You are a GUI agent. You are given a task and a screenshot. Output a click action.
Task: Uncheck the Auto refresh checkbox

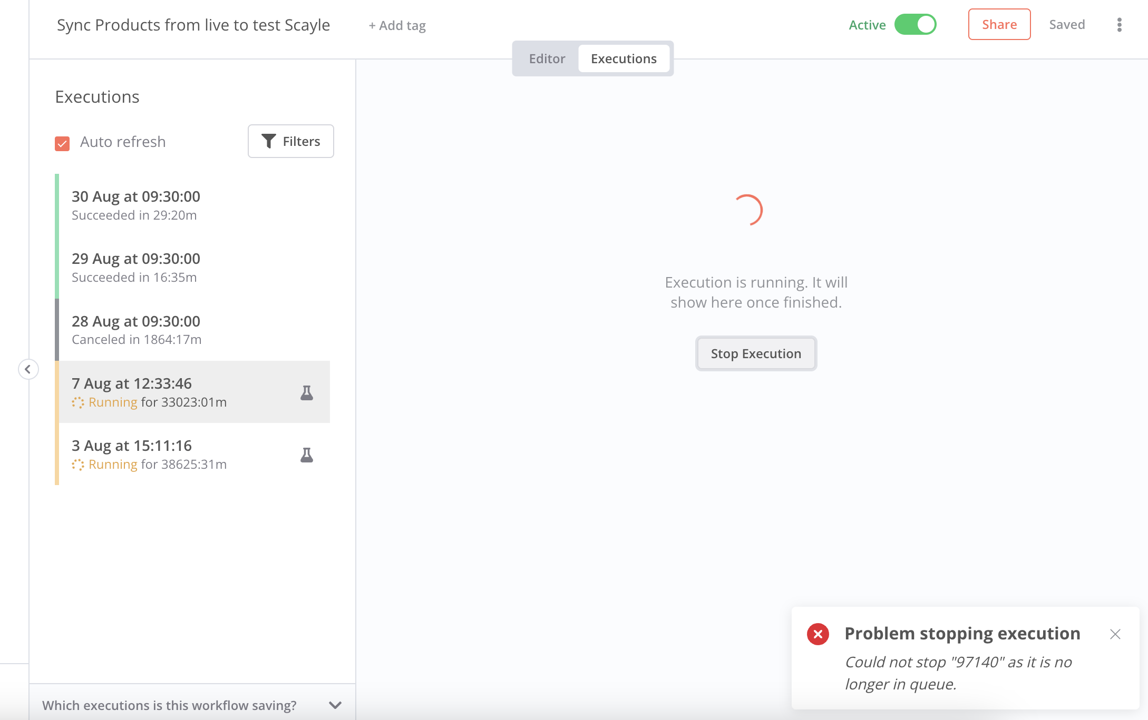tap(62, 143)
